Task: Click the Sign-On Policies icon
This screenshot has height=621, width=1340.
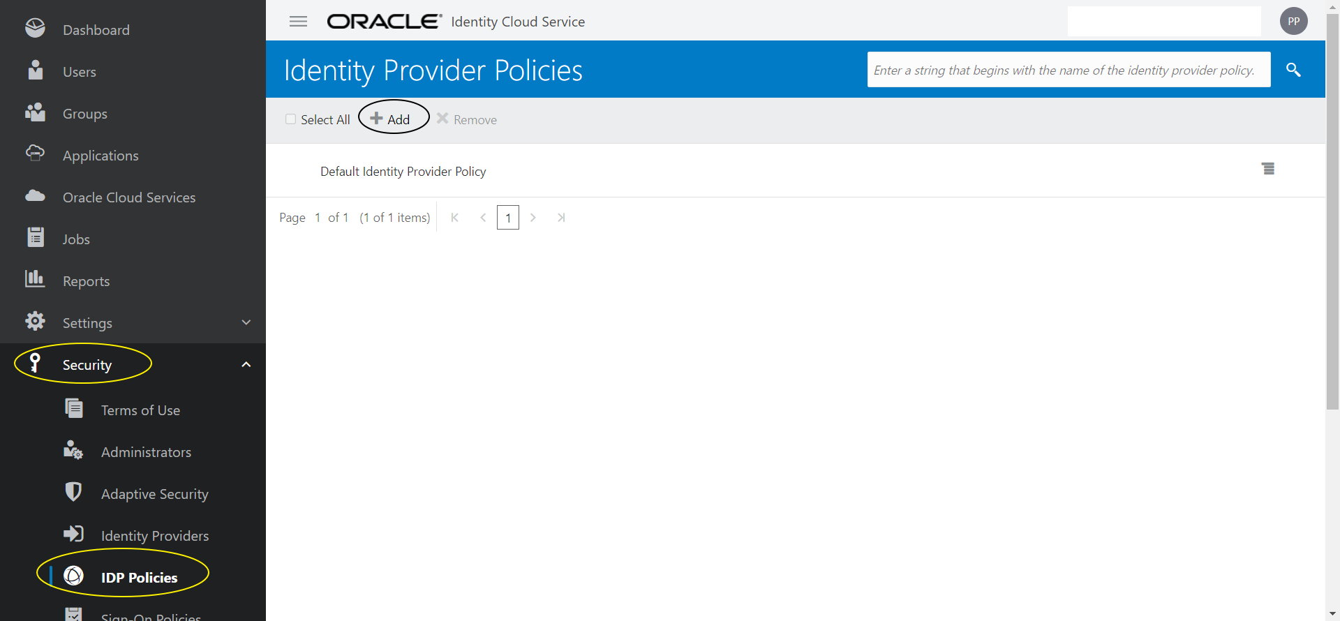Action: (x=73, y=615)
